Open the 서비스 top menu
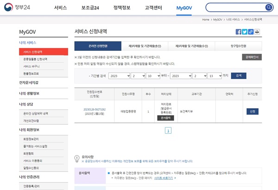The width and height of the screenshot is (278, 190). point(60,7)
